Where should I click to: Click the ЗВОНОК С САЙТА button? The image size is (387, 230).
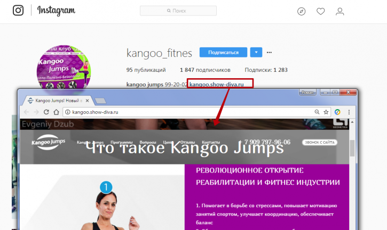(x=320, y=142)
